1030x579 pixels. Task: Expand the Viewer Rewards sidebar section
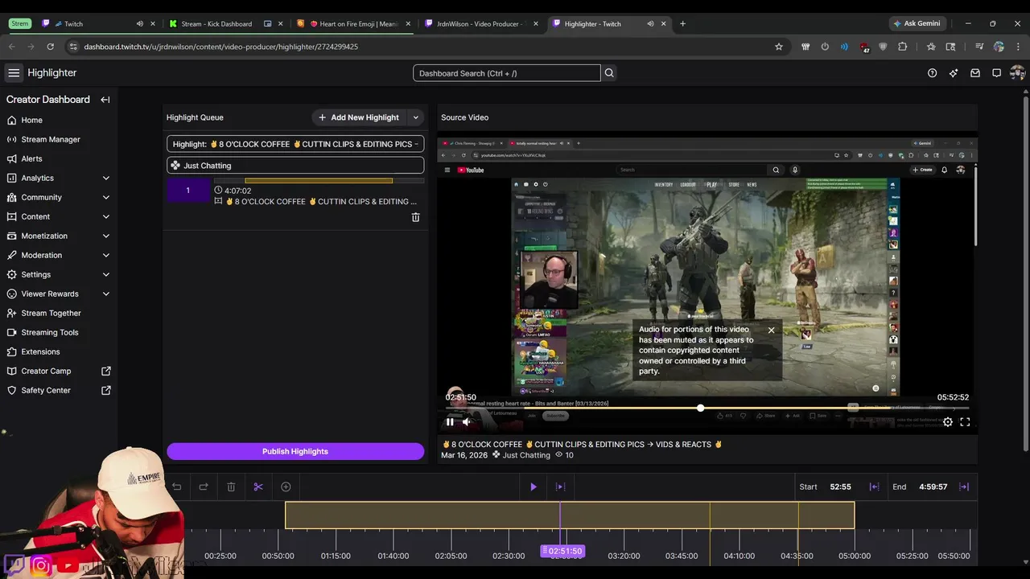(x=106, y=294)
